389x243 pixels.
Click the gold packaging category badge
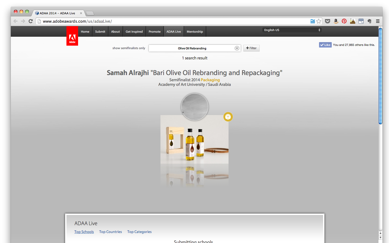point(228,117)
